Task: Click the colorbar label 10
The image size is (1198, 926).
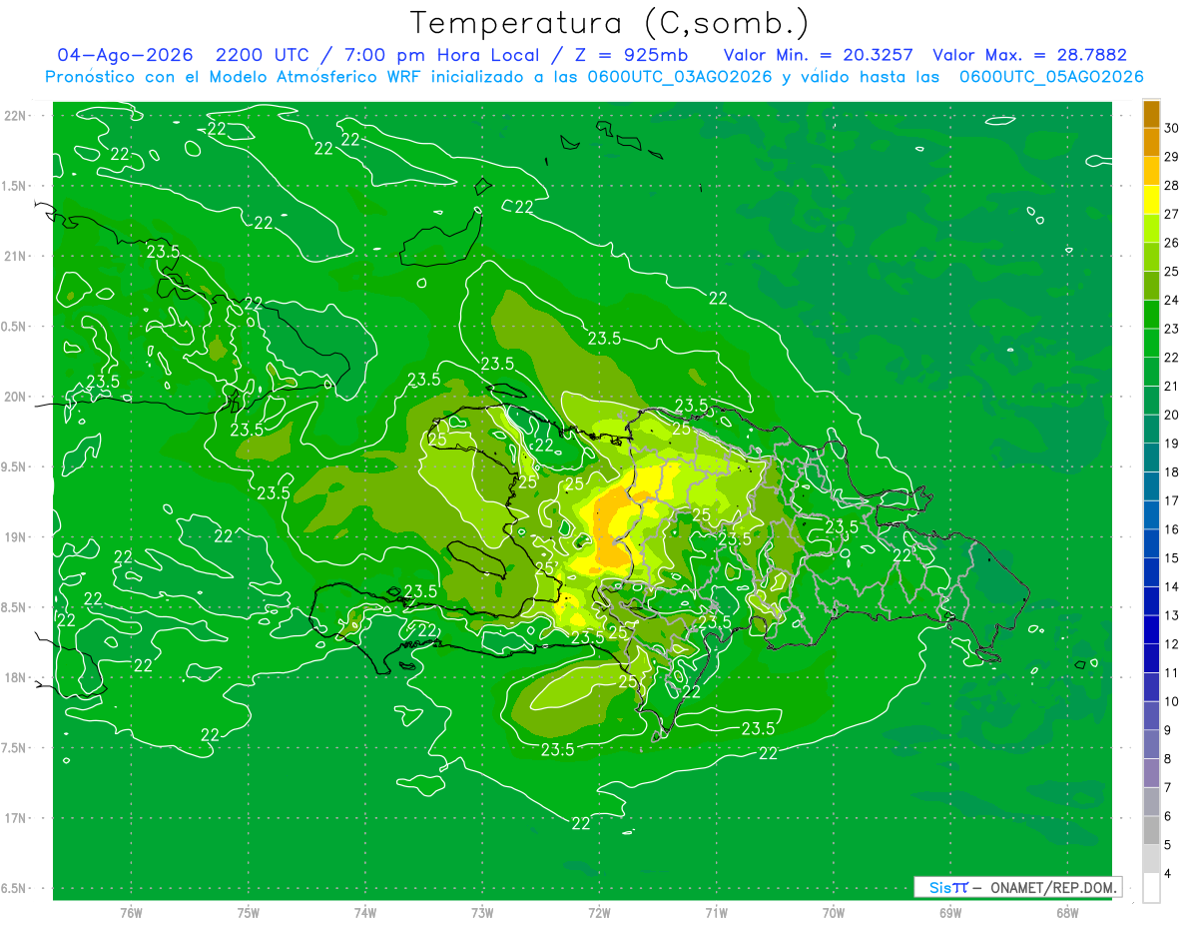Action: 1172,702
